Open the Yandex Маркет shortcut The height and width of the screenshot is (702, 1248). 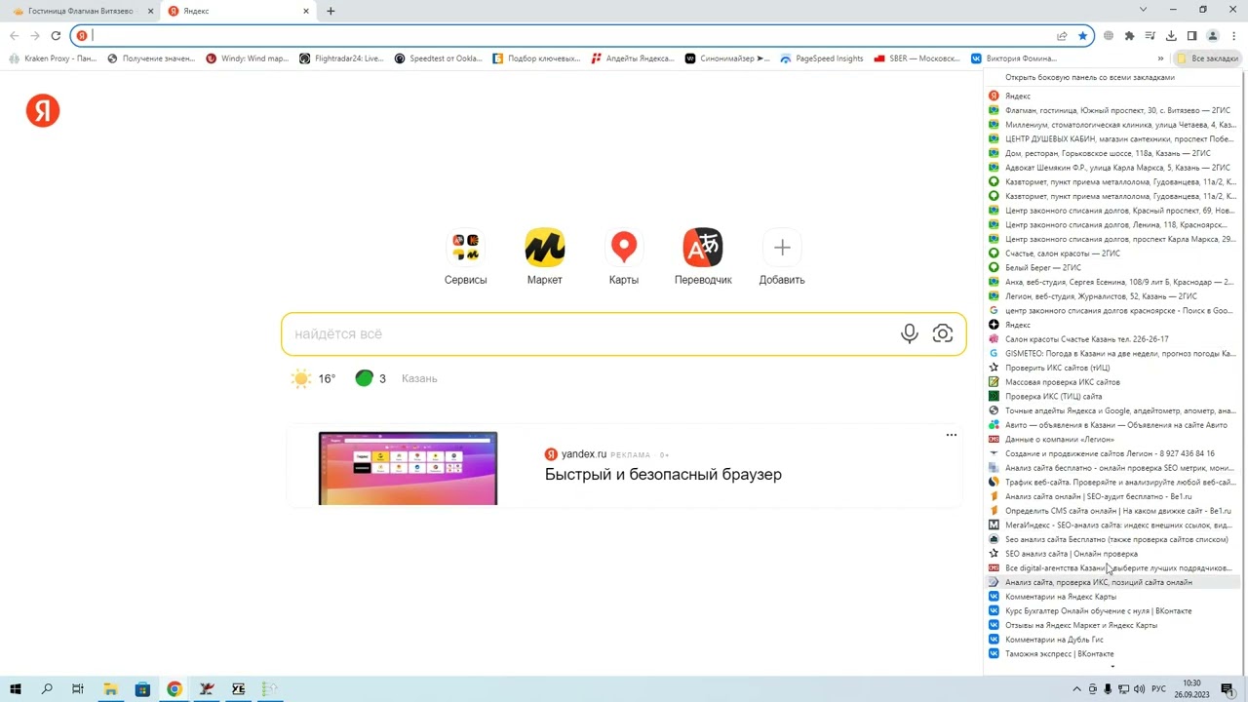point(545,258)
